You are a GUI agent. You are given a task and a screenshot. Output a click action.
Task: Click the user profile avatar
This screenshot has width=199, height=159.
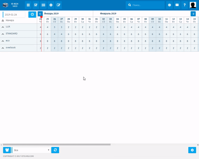coord(193,5)
